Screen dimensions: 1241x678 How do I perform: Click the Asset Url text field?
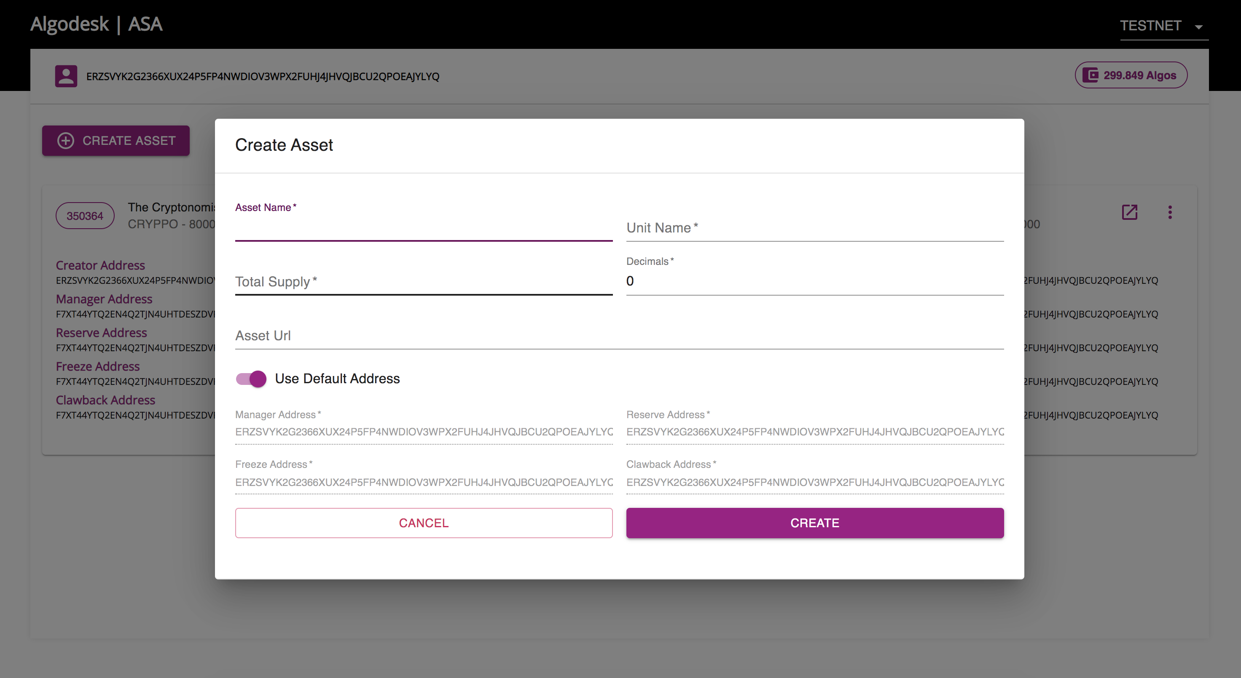coord(619,336)
